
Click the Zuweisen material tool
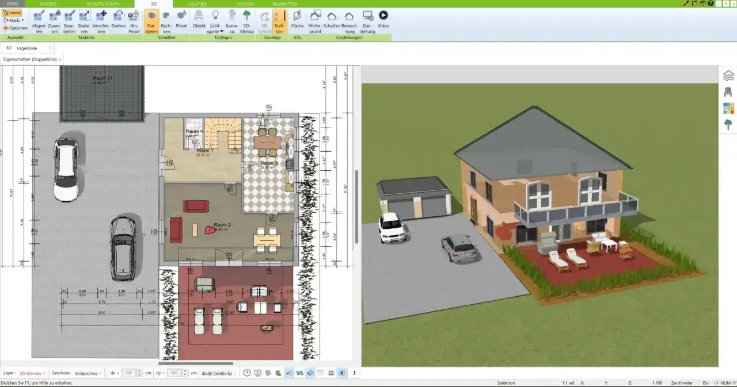tap(55, 22)
